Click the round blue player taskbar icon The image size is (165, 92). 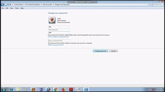(49, 90)
